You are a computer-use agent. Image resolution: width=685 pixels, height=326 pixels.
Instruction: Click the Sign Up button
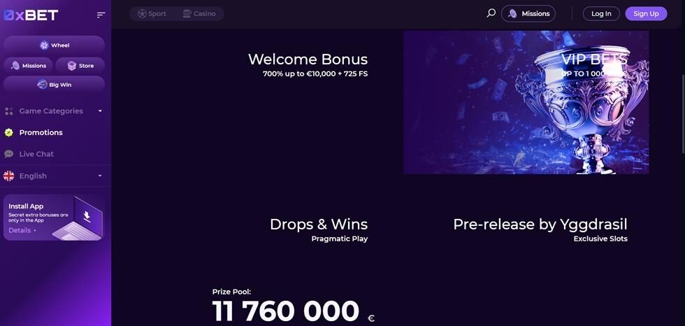coord(646,13)
